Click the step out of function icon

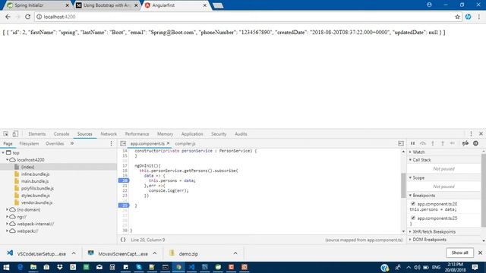443,143
